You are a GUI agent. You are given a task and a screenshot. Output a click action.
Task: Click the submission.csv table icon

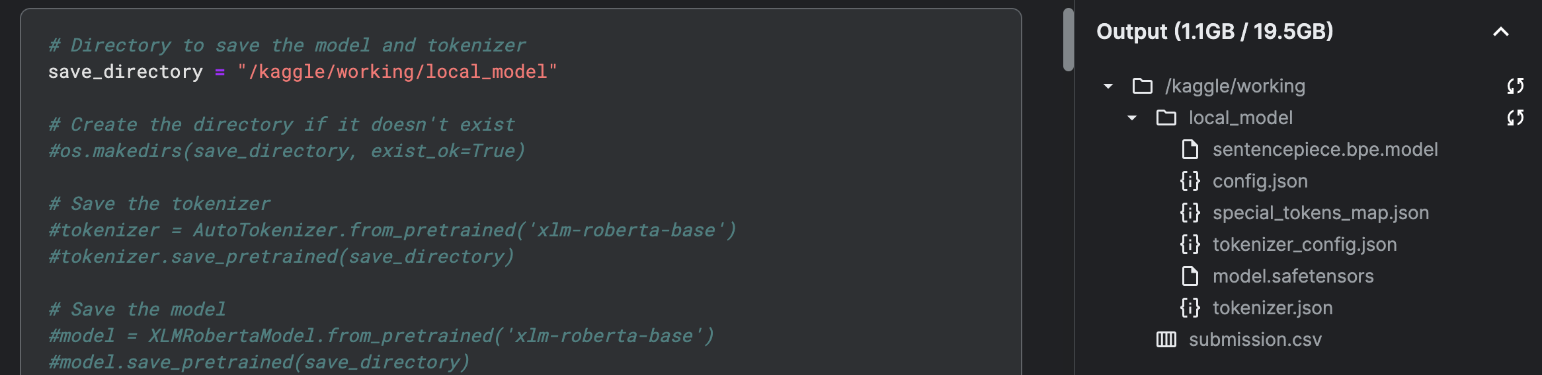[1166, 339]
